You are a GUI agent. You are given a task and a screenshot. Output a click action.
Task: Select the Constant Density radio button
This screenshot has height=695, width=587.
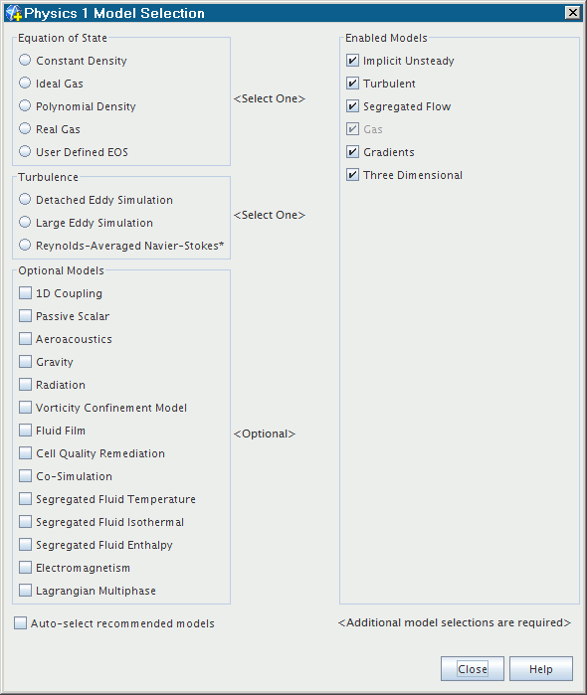click(x=25, y=60)
